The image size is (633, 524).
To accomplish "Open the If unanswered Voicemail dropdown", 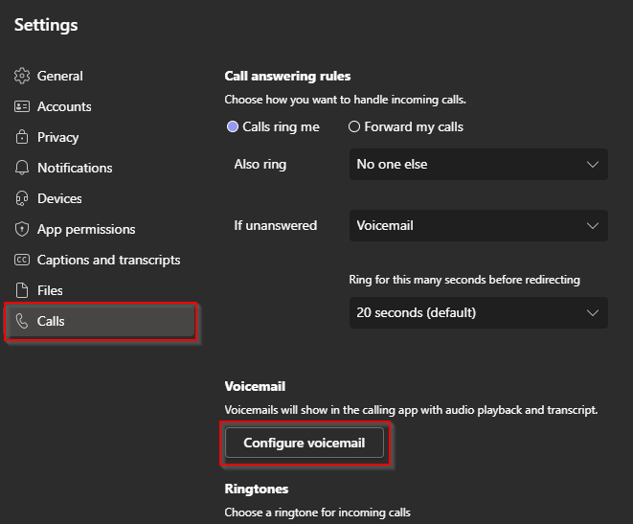I will [479, 226].
